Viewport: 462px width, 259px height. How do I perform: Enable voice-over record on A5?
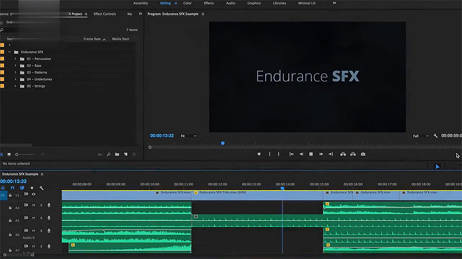click(49, 218)
